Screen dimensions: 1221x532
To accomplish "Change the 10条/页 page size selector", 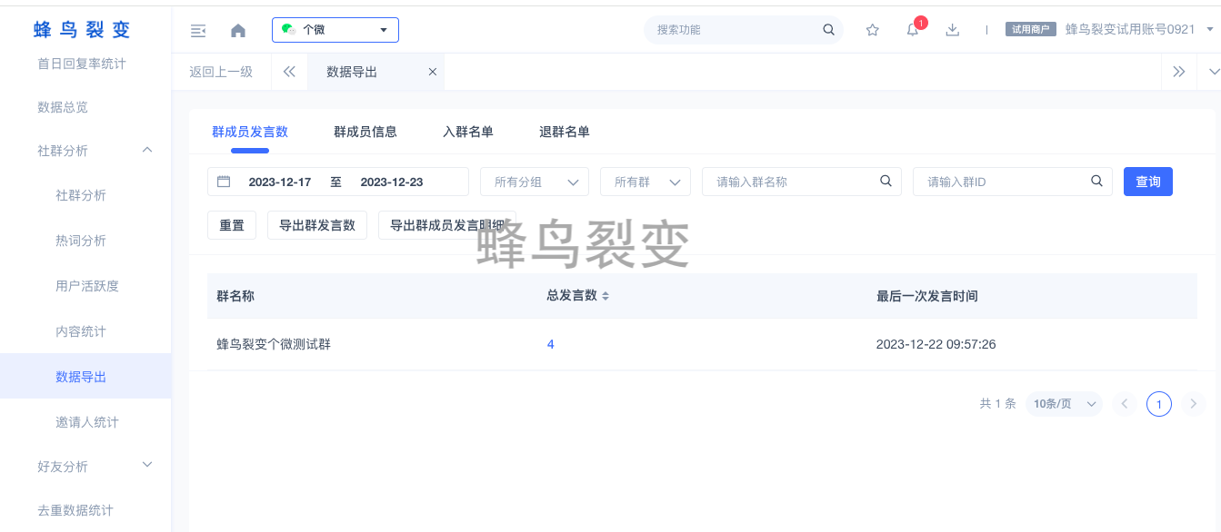I will (x=1063, y=404).
